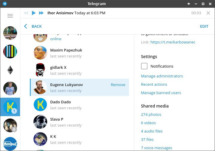Open chat with colorful striped avatar

coord(10,52)
